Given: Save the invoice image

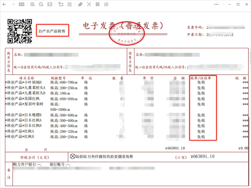Looking at the screenshot, I should click(106, 4).
